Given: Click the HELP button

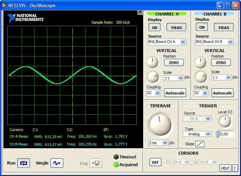Looking at the screenshot, I should (x=225, y=168).
